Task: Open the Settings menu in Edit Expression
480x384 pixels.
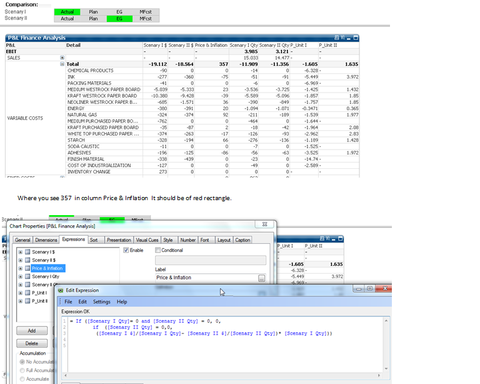Action: pyautogui.click(x=102, y=301)
